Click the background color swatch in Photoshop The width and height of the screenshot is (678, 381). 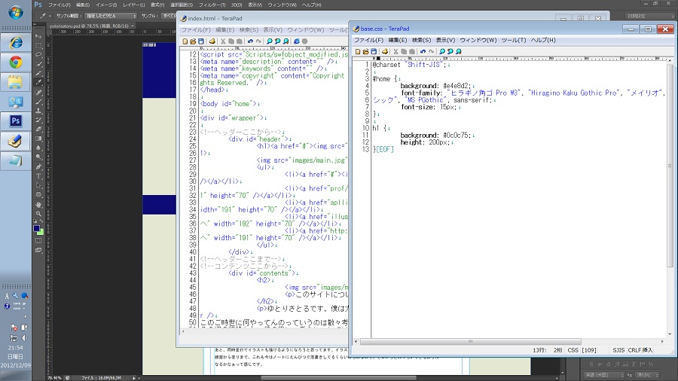pos(41,233)
